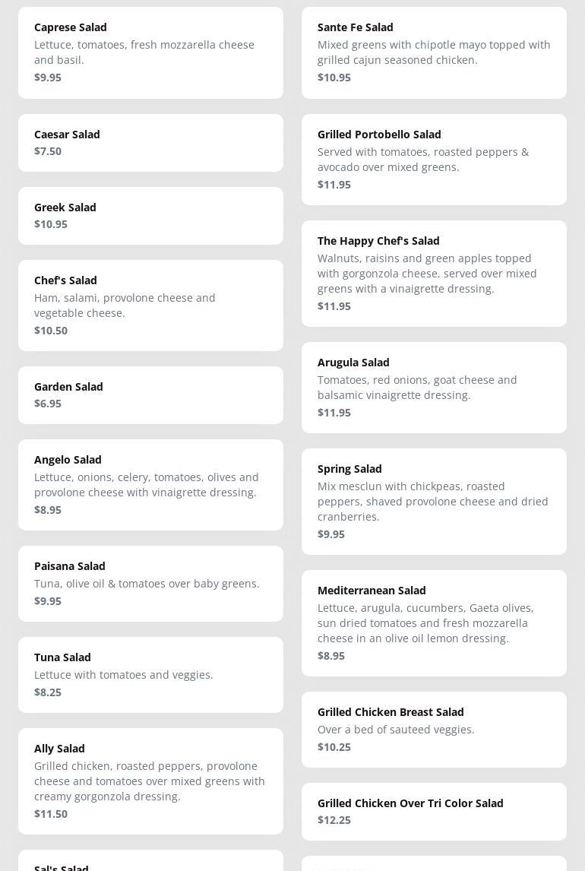
Task: Pick Grilled Chicken Breast Salad
Action: [434, 730]
